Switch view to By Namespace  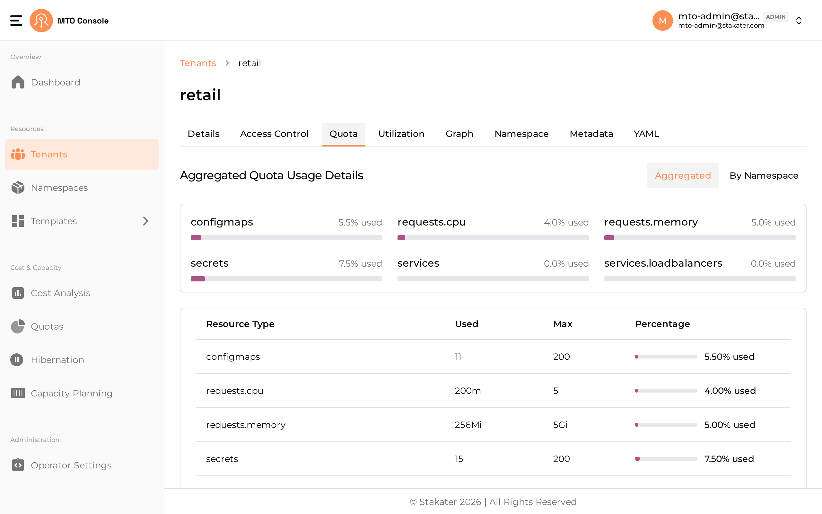764,175
